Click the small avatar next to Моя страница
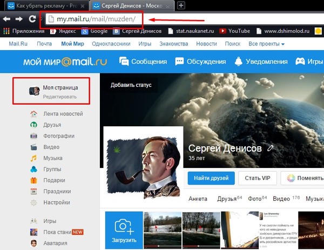Screen dimensions: 324x250 pos(34,91)
